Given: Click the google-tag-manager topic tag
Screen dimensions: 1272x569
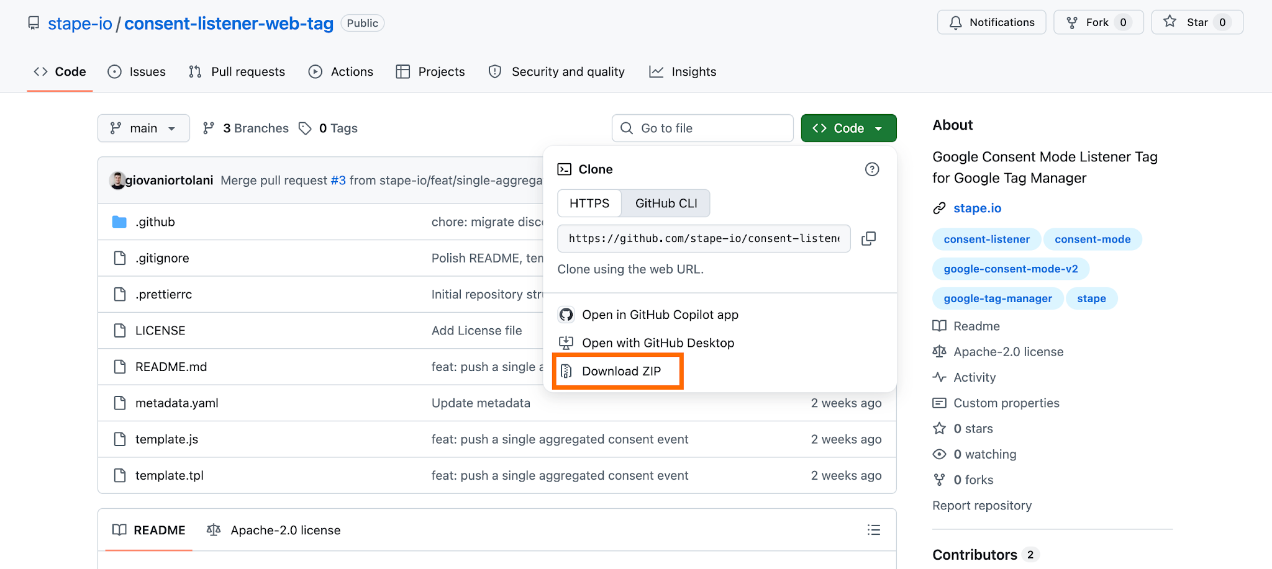Looking at the screenshot, I should pos(998,299).
